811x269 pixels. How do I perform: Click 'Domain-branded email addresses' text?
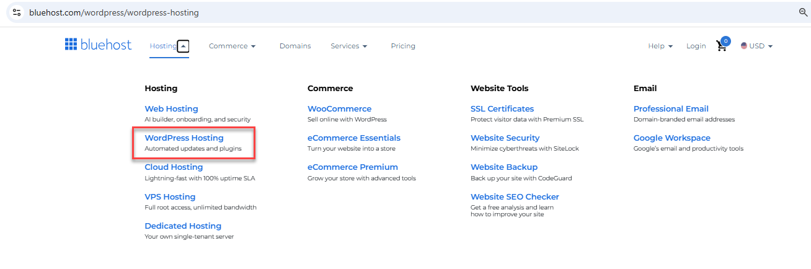pyautogui.click(x=684, y=119)
